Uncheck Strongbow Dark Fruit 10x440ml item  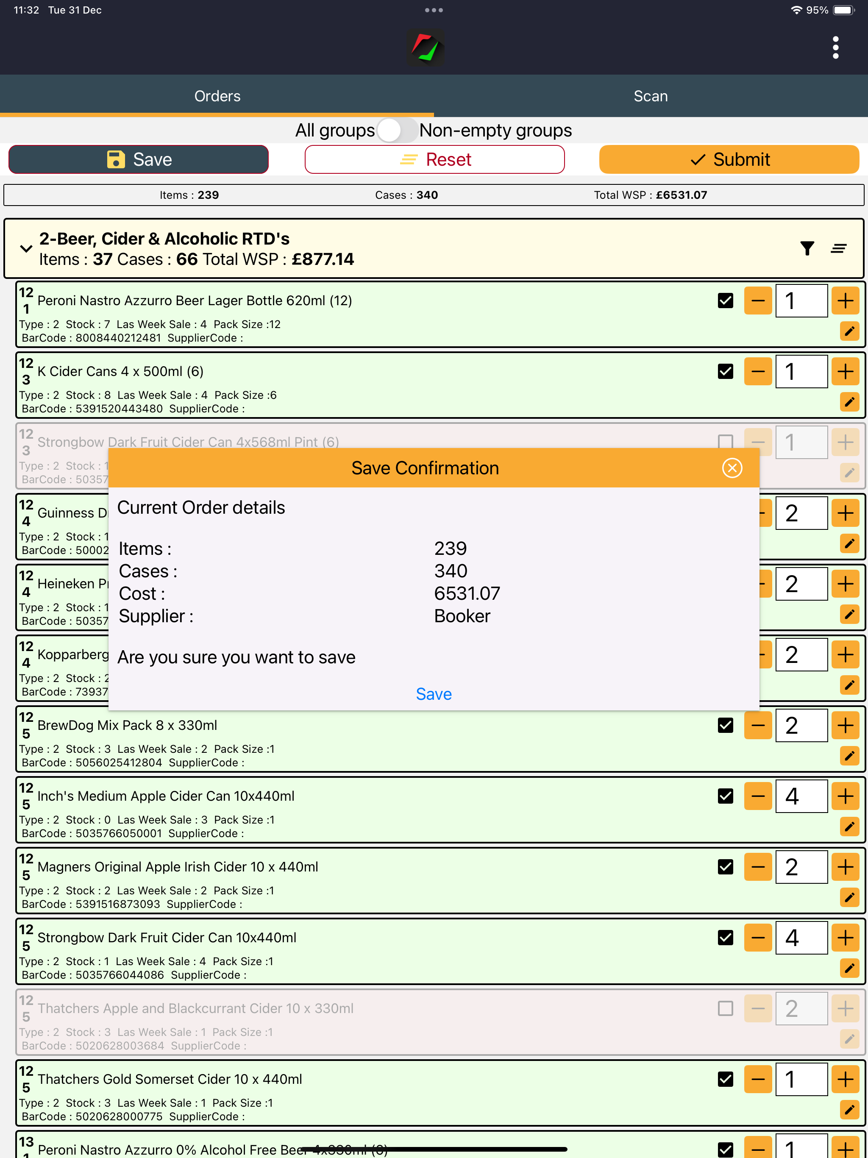point(725,937)
